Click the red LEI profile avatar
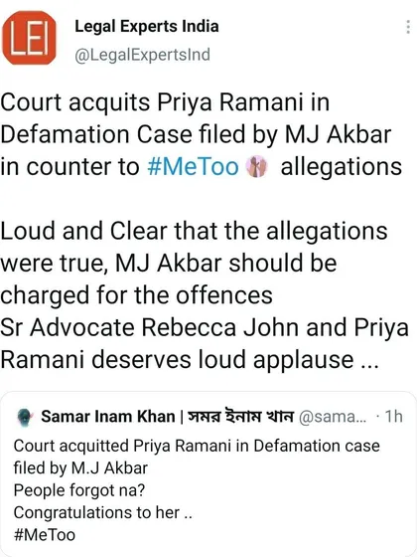 30,38
